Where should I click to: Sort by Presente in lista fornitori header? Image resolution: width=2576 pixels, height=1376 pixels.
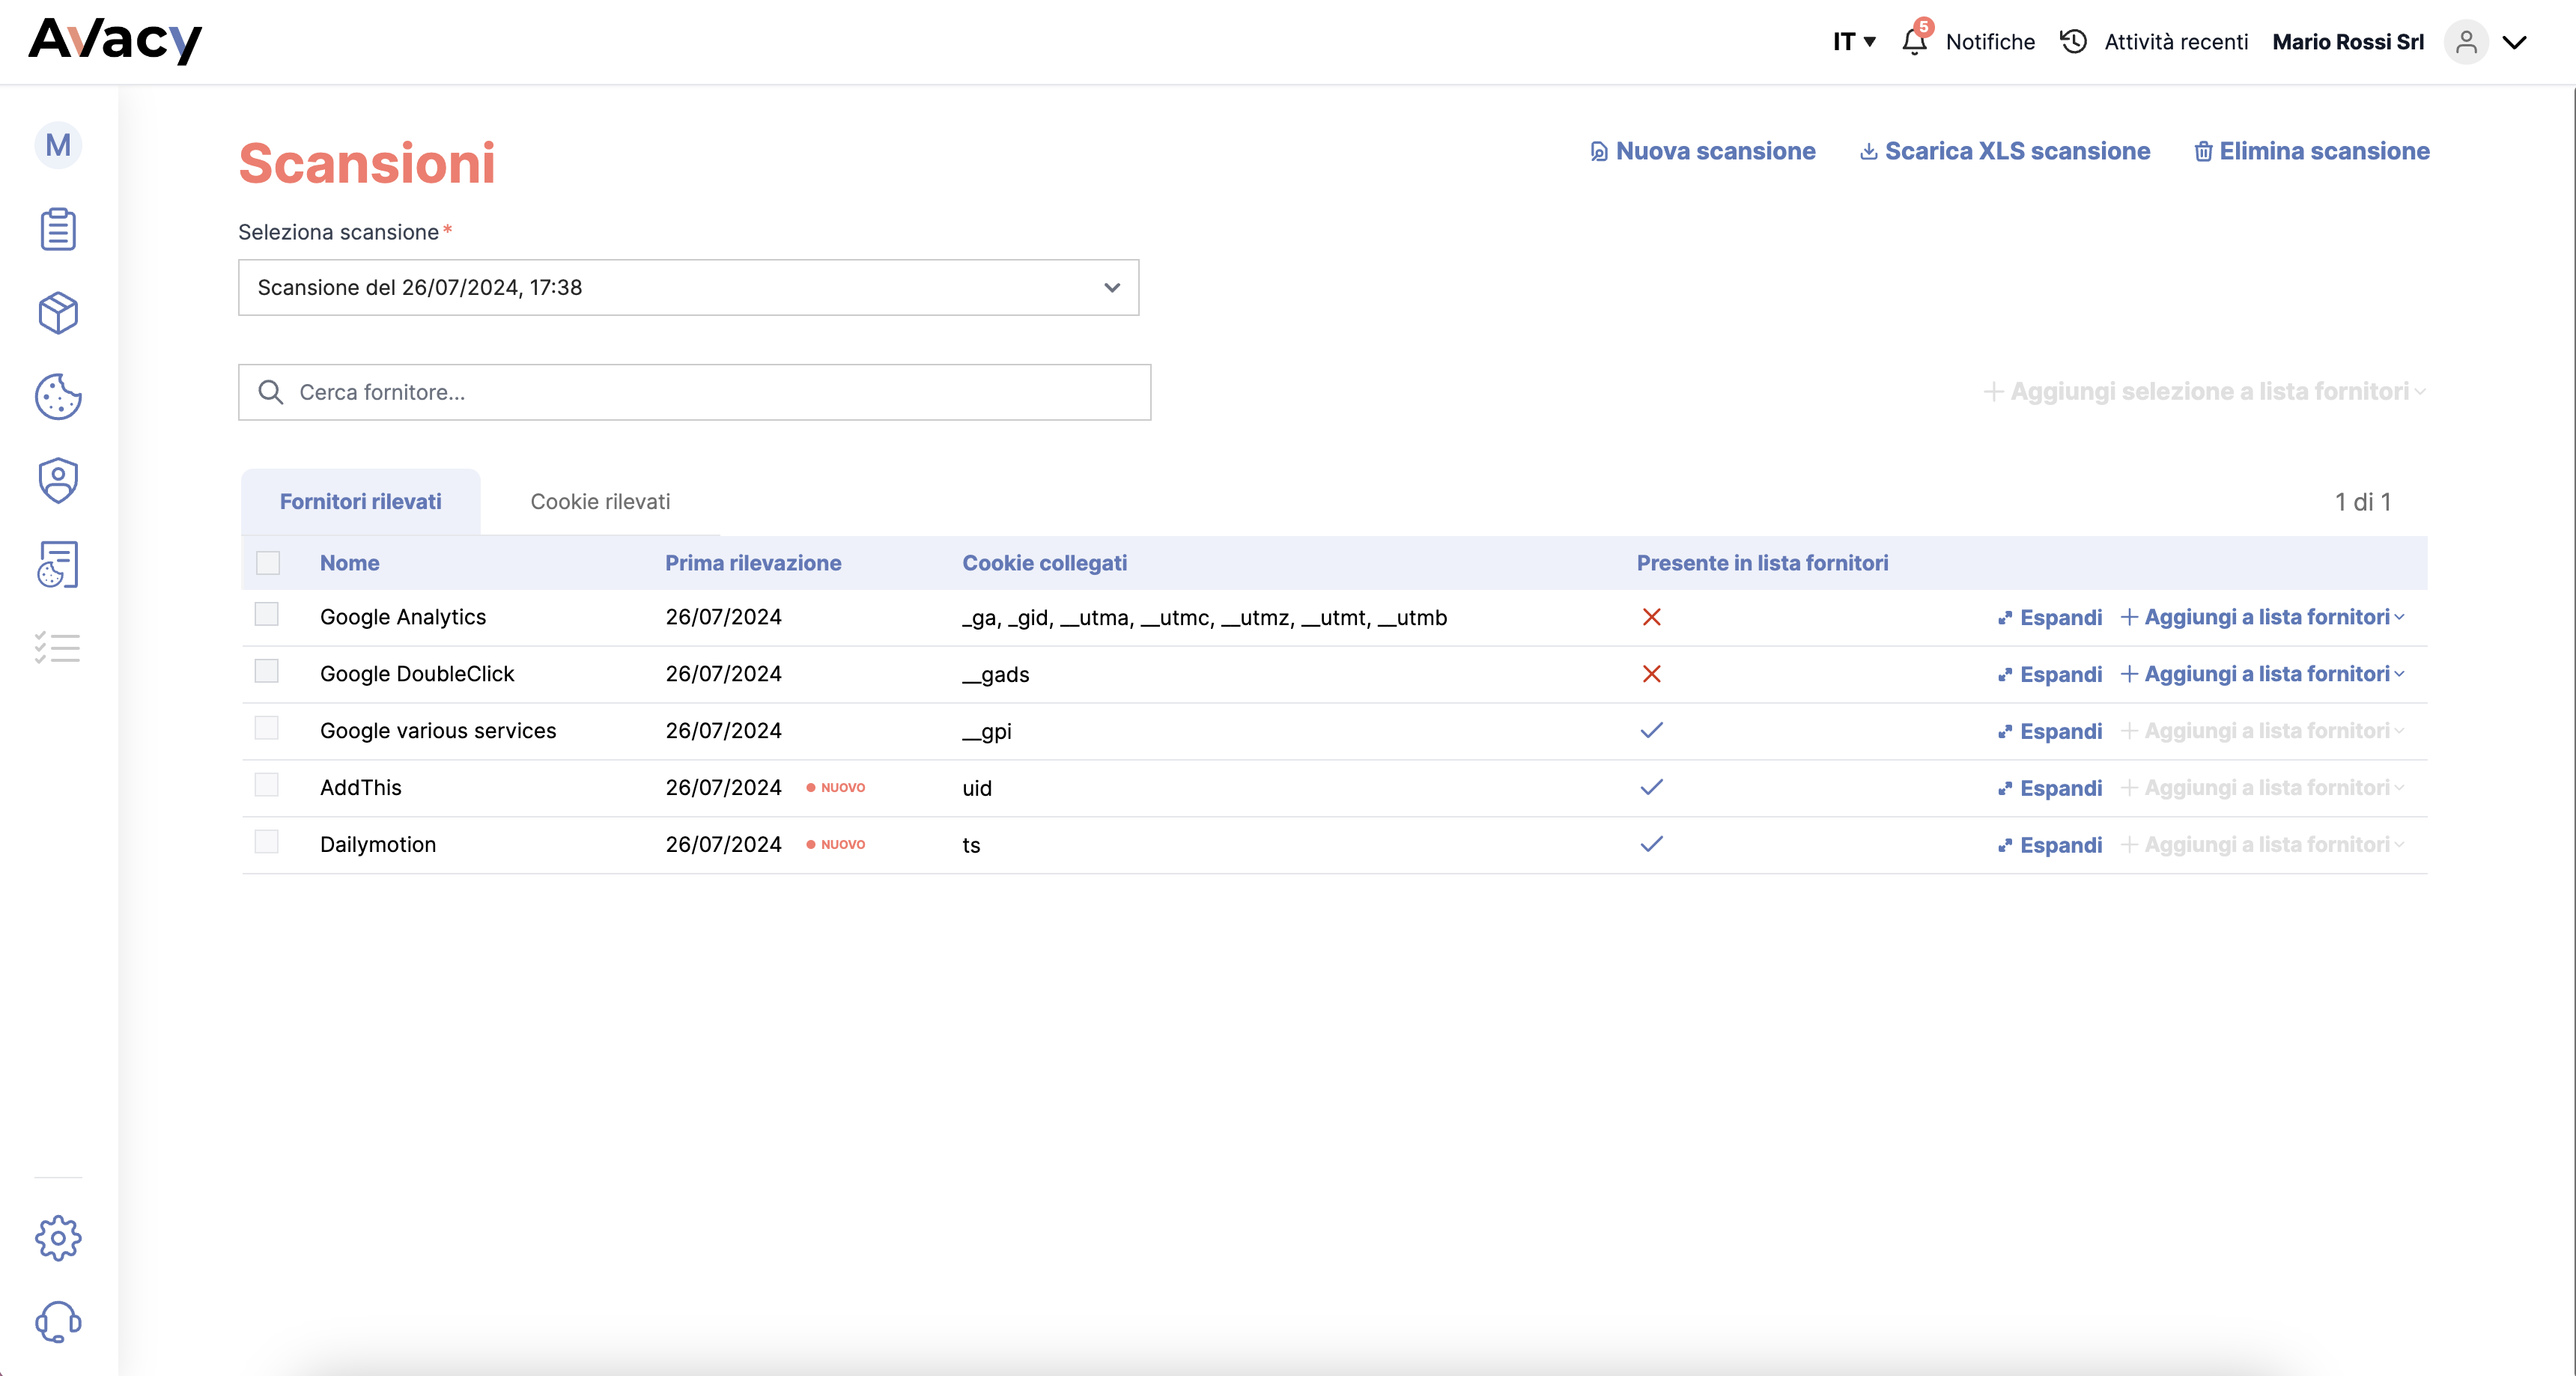1762,563
